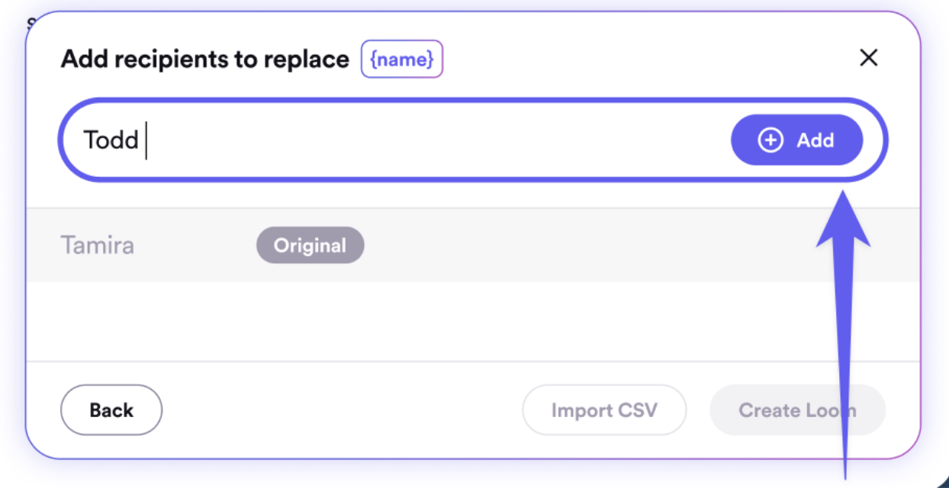Click the plus icon in Add button
Screen dimensions: 949x491
[770, 140]
